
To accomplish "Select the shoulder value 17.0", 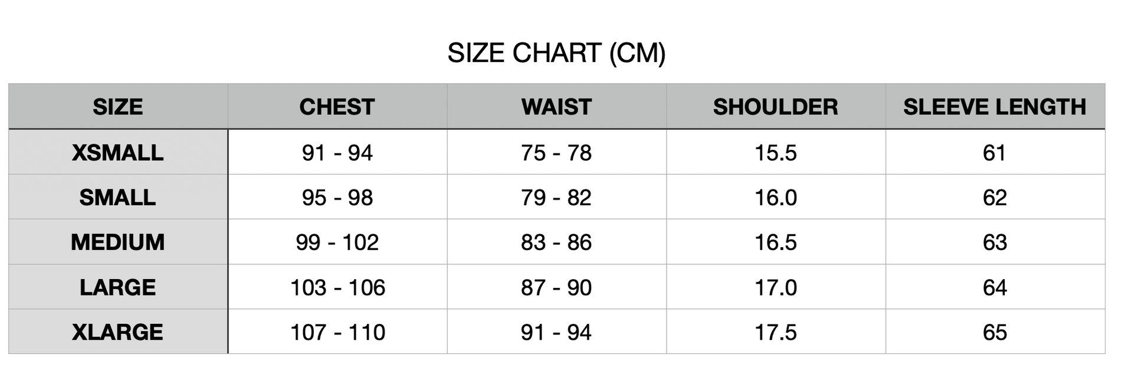I will pyautogui.click(x=775, y=287).
